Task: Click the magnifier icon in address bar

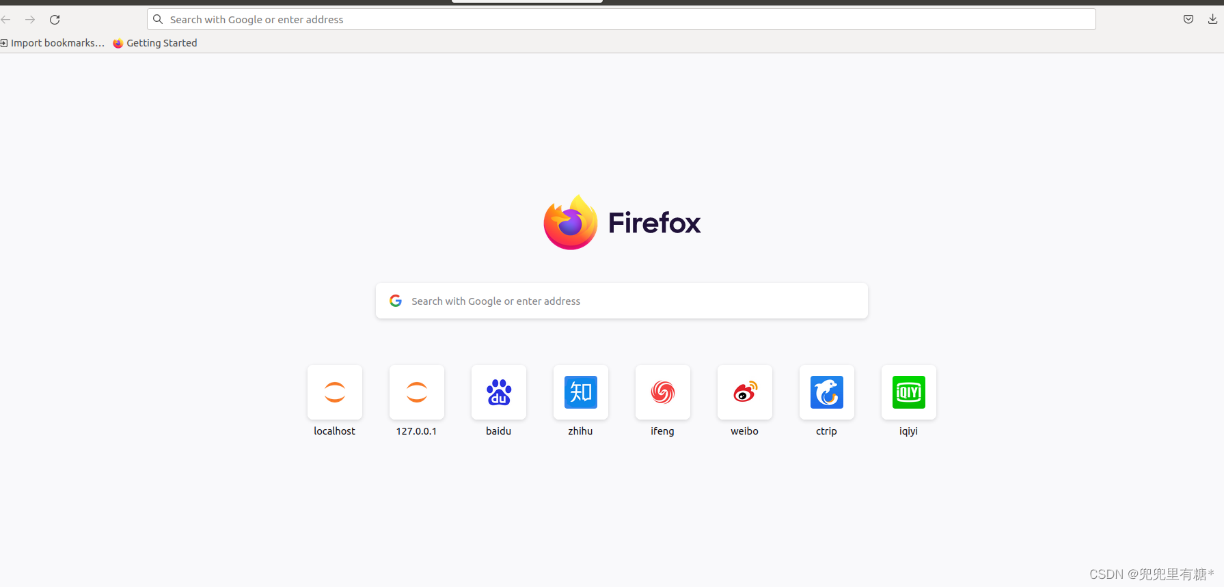Action: click(158, 19)
